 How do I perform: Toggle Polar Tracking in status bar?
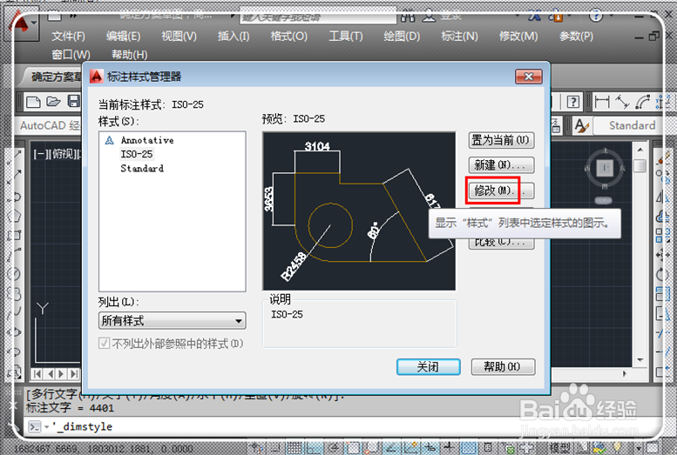point(335,448)
